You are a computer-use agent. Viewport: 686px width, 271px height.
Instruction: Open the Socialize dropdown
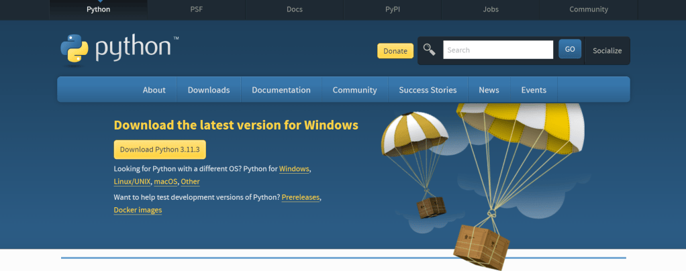(x=607, y=51)
